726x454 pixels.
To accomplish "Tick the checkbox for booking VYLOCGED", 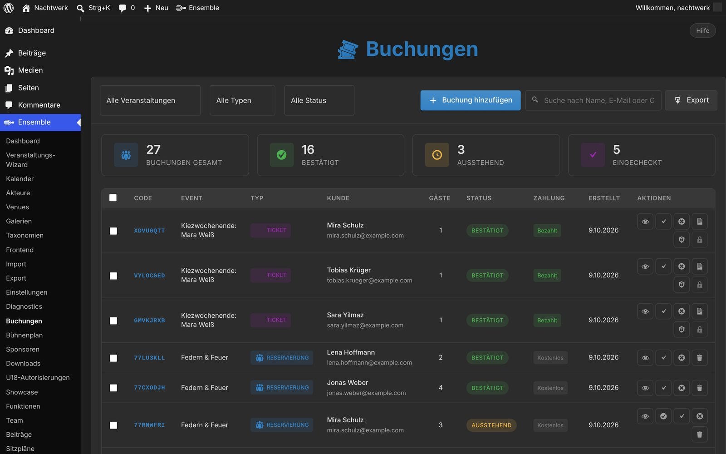I will 113,276.
